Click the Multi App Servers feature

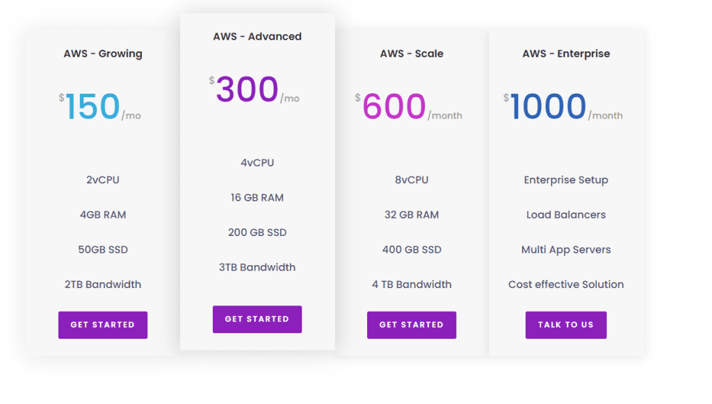tap(566, 249)
